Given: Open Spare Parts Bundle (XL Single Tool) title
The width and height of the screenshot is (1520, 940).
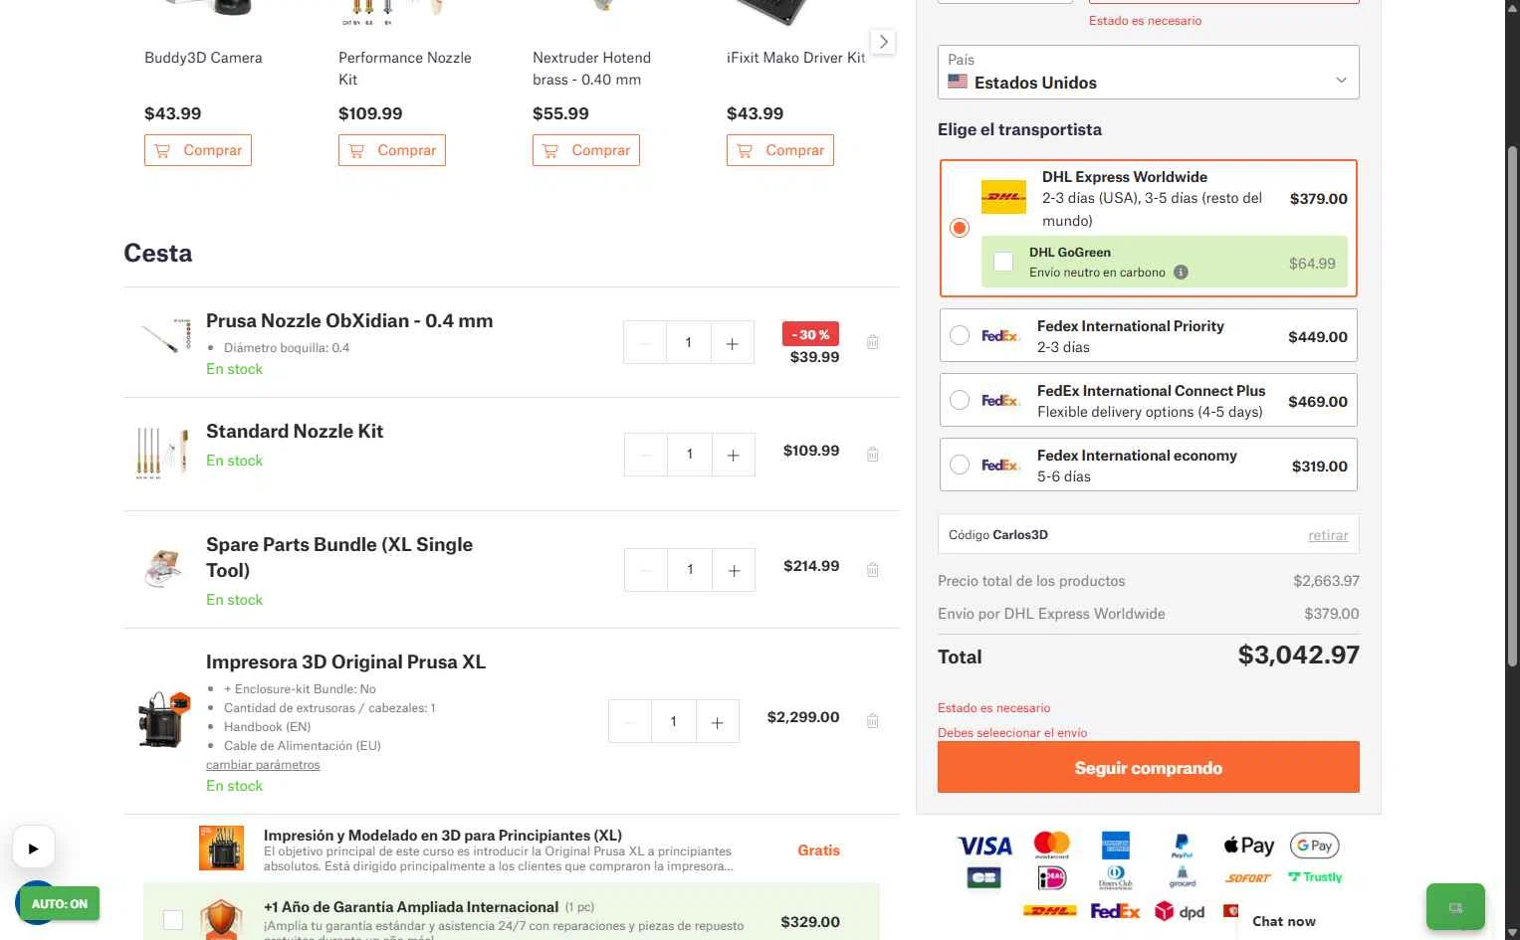Looking at the screenshot, I should point(339,557).
